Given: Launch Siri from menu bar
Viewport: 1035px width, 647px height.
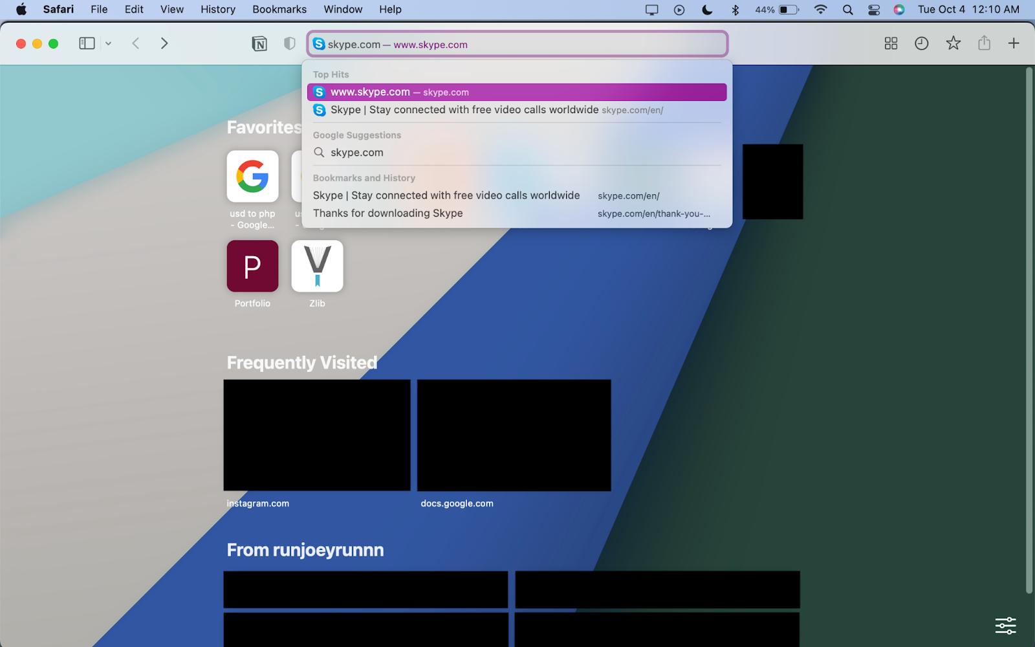Looking at the screenshot, I should coord(899,10).
